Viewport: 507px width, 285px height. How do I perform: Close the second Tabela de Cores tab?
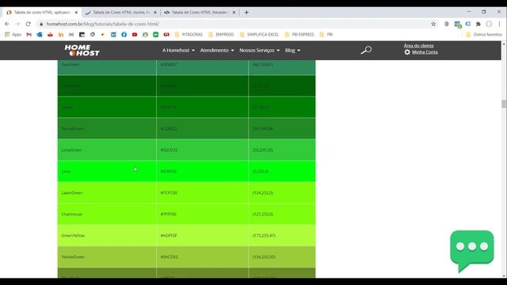155,13
